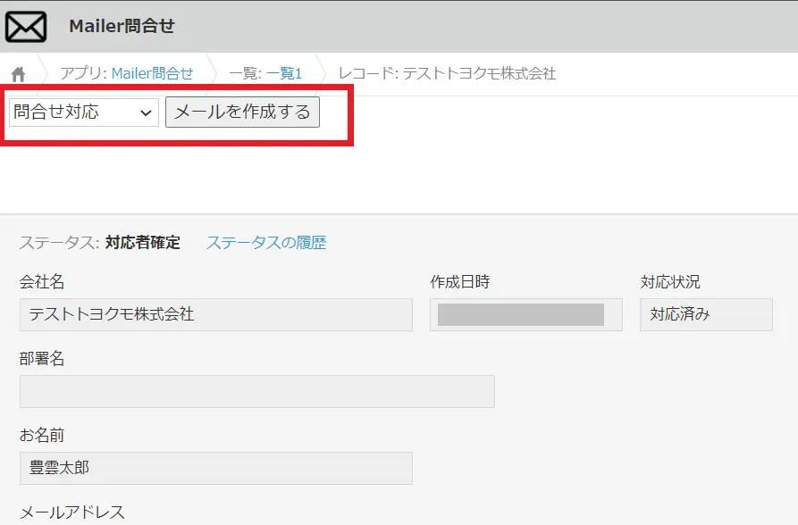Click the 部署名 label
Screen dimensions: 798x525
[42, 359]
